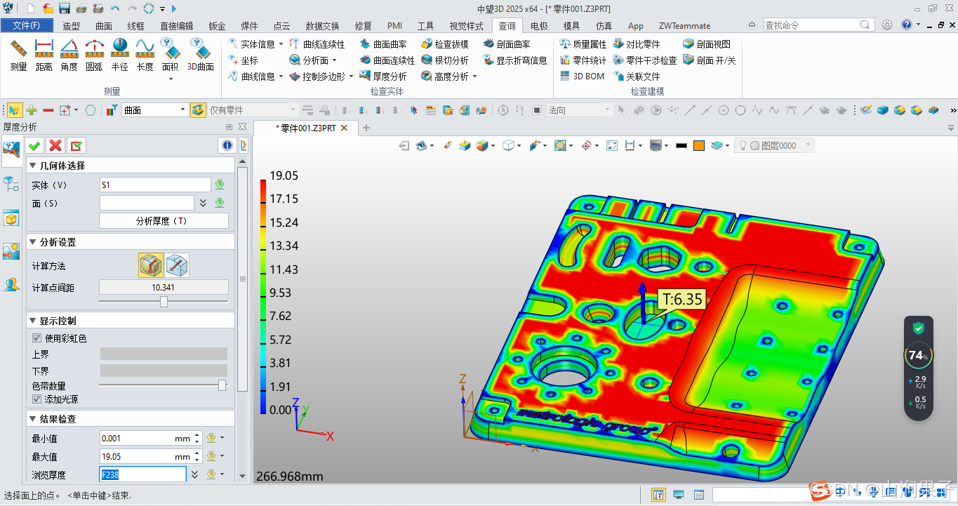Image resolution: width=958 pixels, height=506 pixels.
Task: Open 零件统计 part statistics
Action: (x=583, y=60)
